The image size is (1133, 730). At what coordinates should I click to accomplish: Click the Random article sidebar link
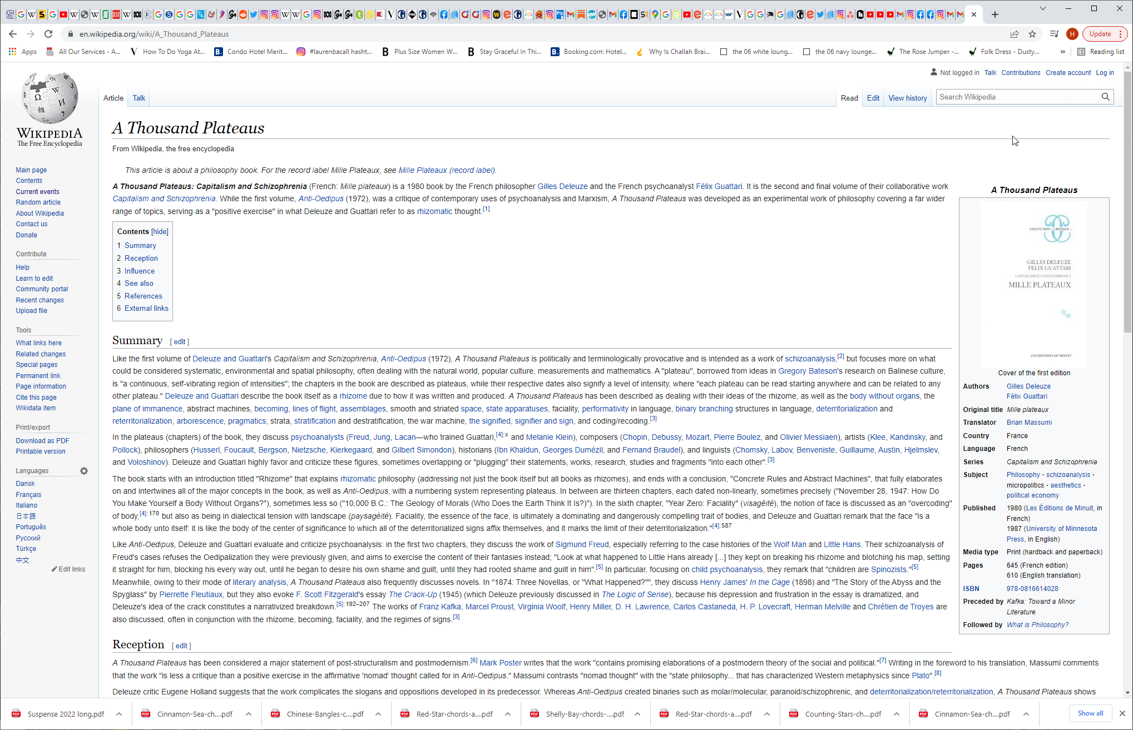(x=38, y=202)
